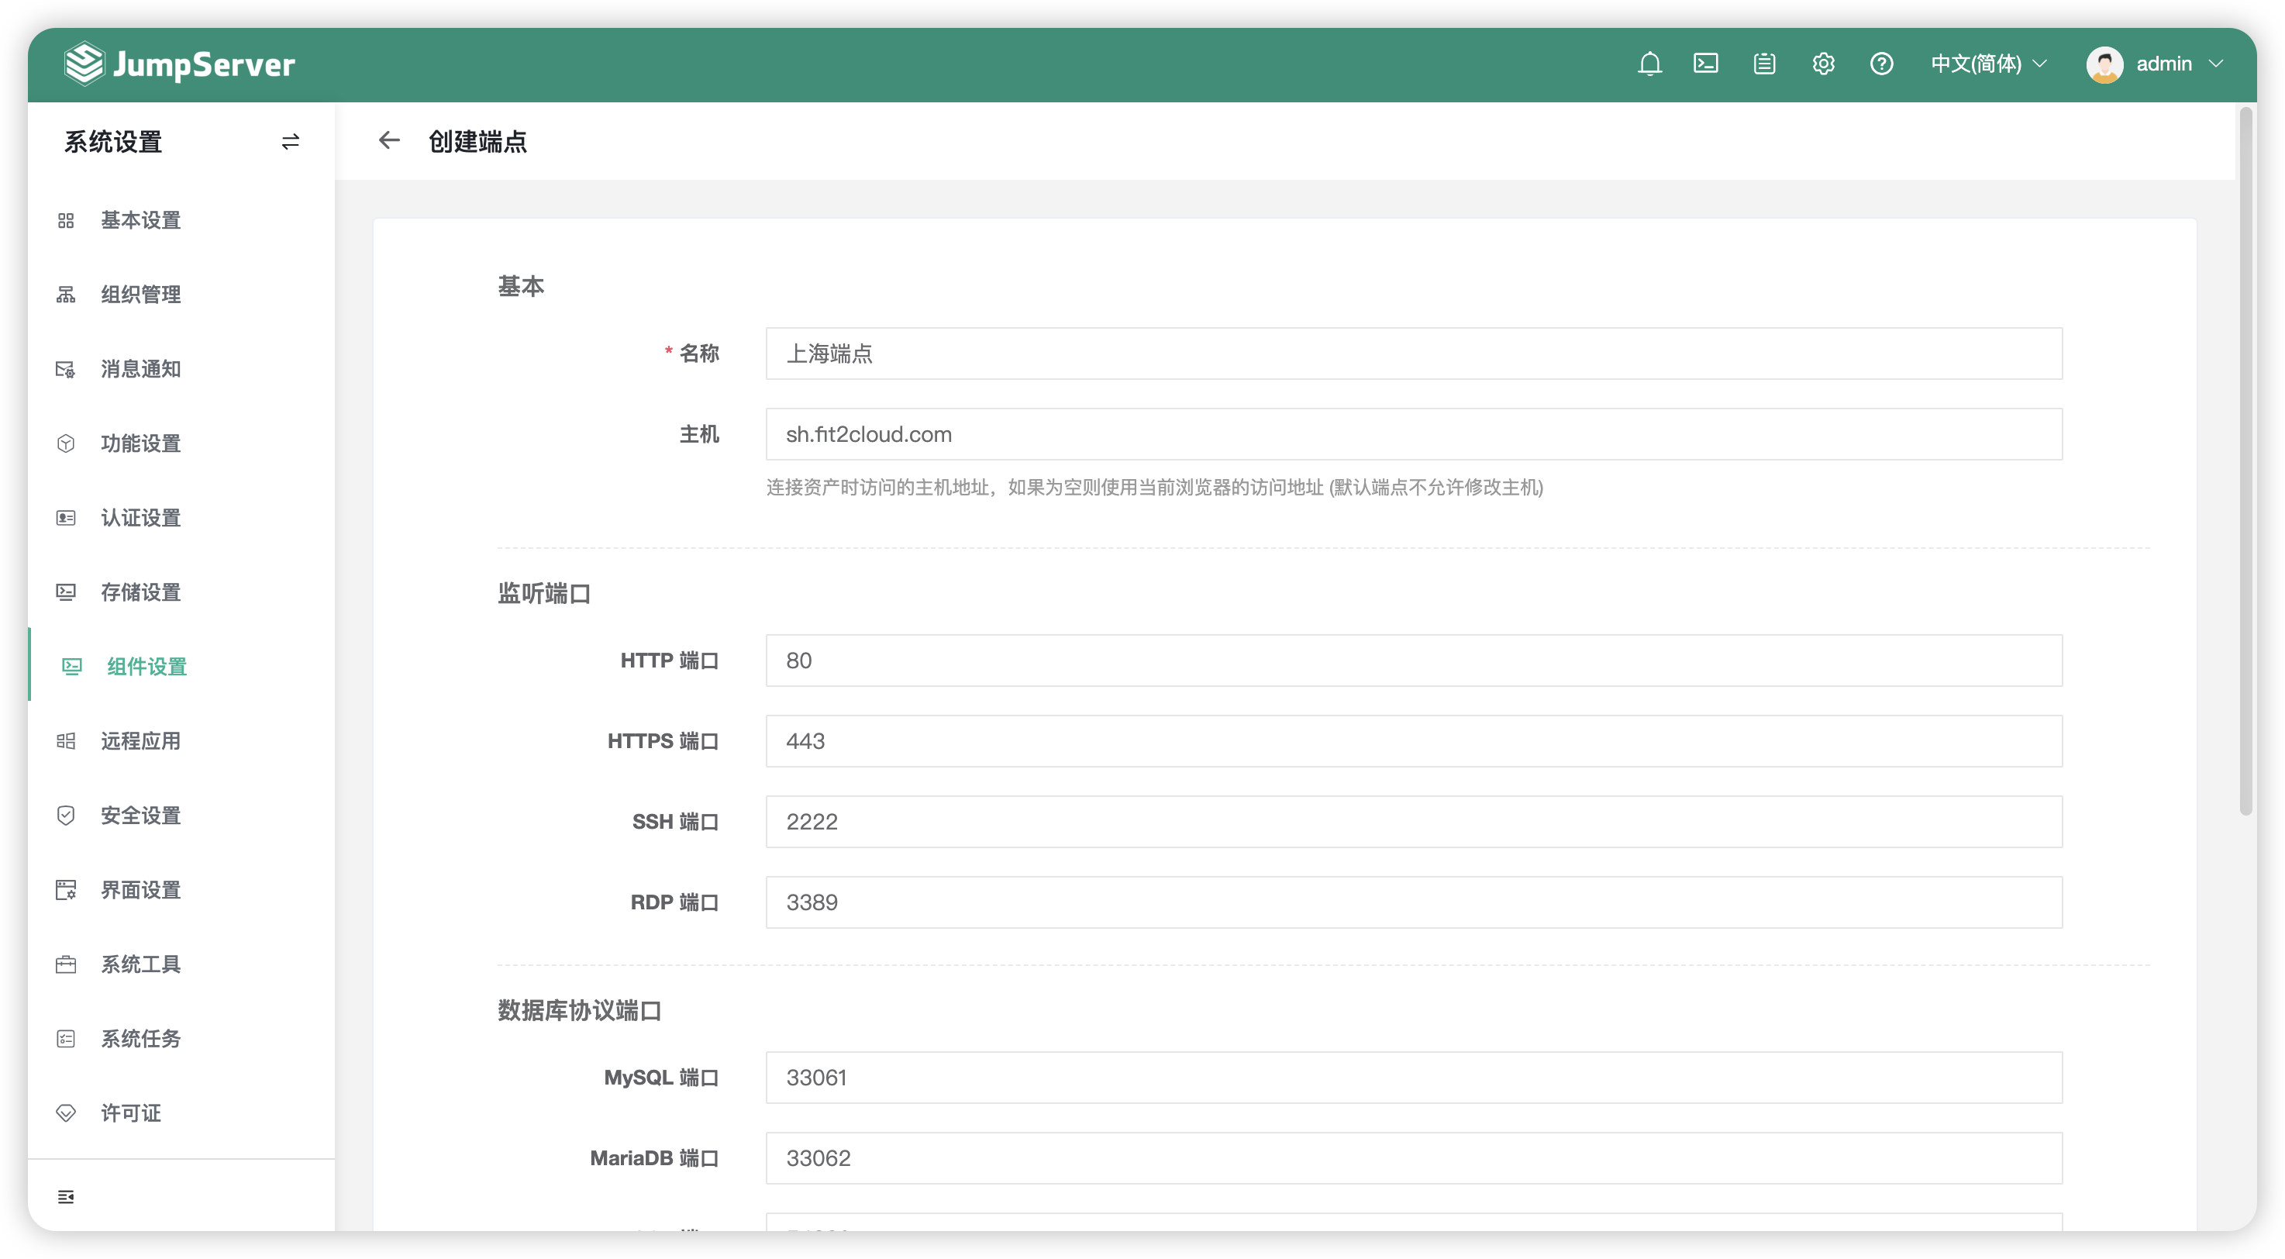Click the back arrow beside 创建端点

pyautogui.click(x=388, y=140)
